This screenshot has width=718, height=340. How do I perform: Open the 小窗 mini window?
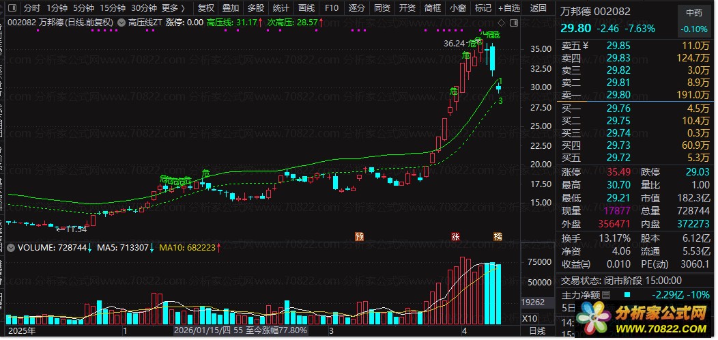point(457,8)
